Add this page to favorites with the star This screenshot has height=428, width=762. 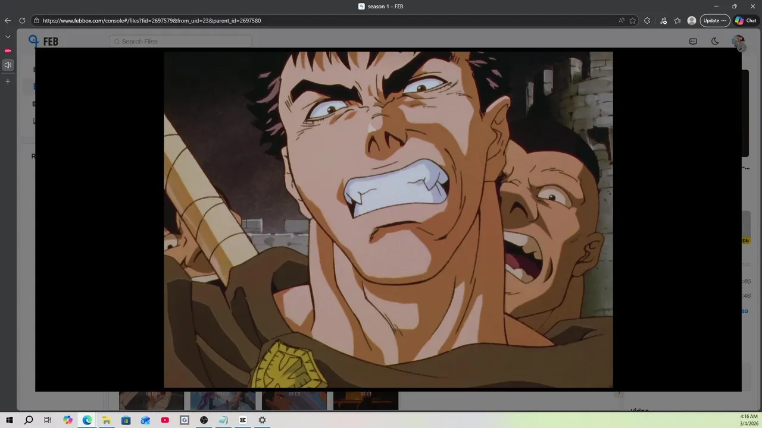(633, 20)
